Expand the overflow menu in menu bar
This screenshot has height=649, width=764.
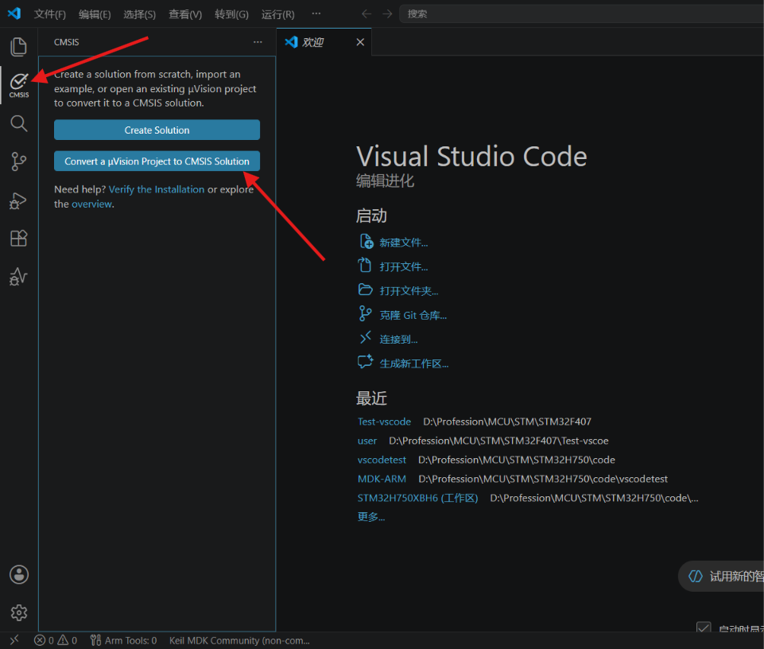(x=316, y=14)
